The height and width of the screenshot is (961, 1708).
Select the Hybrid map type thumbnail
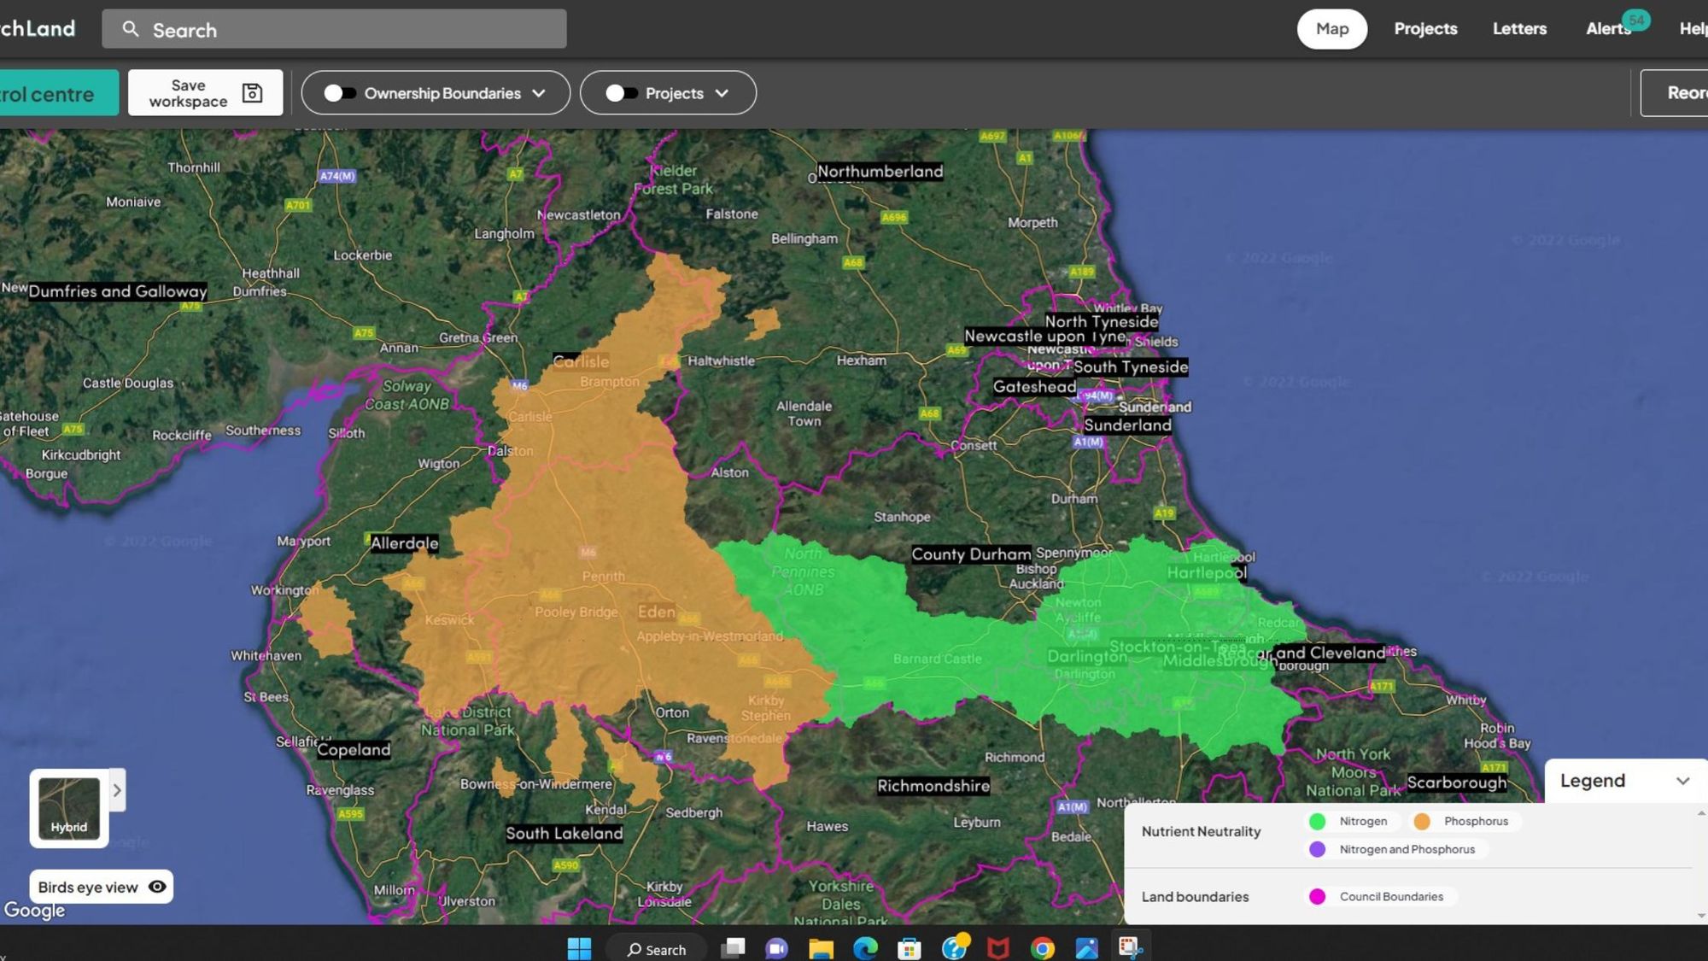tap(68, 807)
